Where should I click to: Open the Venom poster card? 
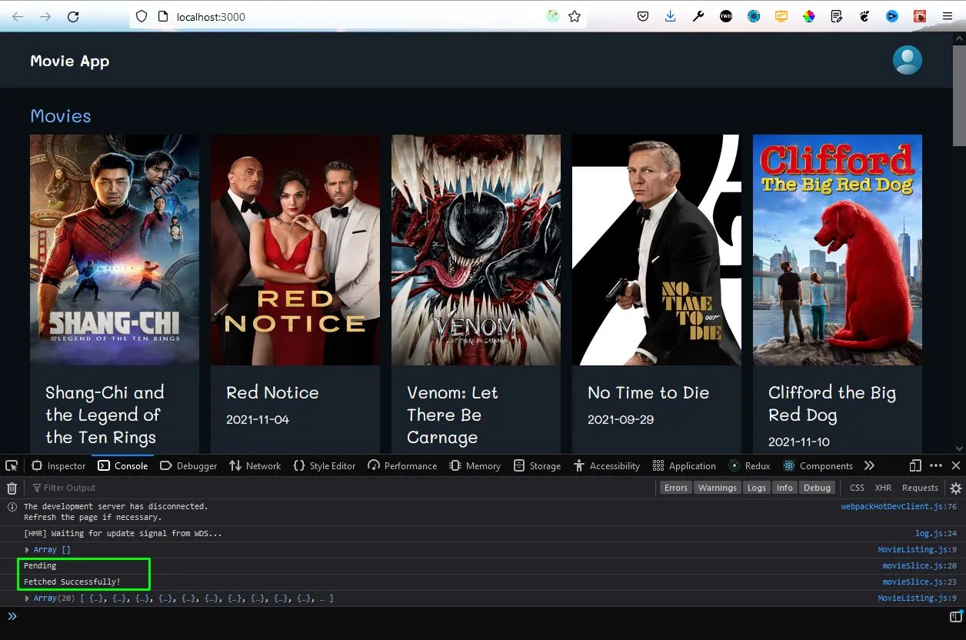pos(476,250)
